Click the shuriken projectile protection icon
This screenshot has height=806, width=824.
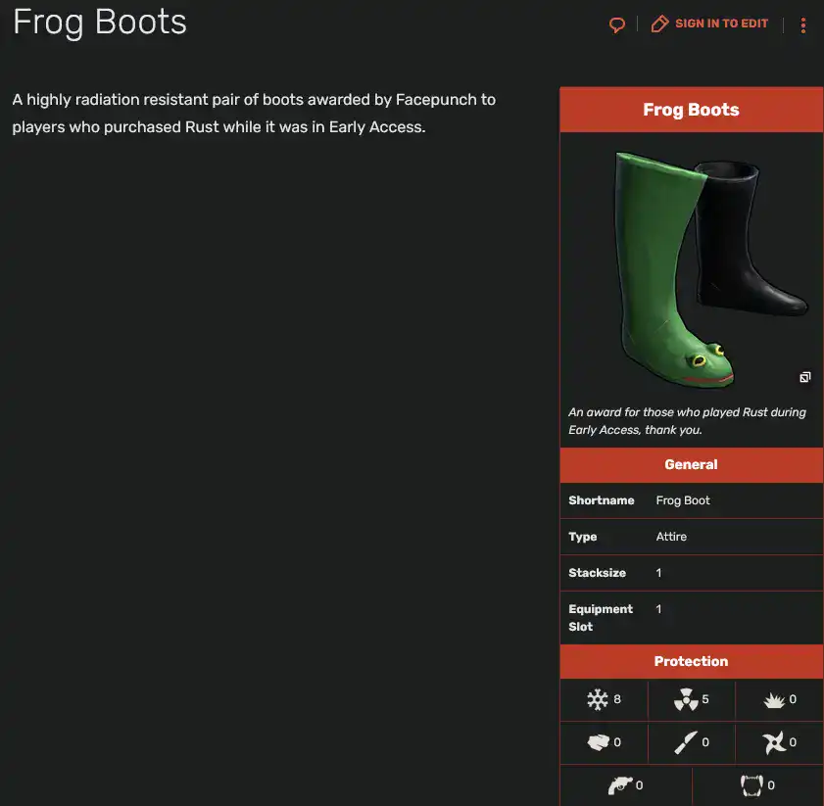click(773, 742)
